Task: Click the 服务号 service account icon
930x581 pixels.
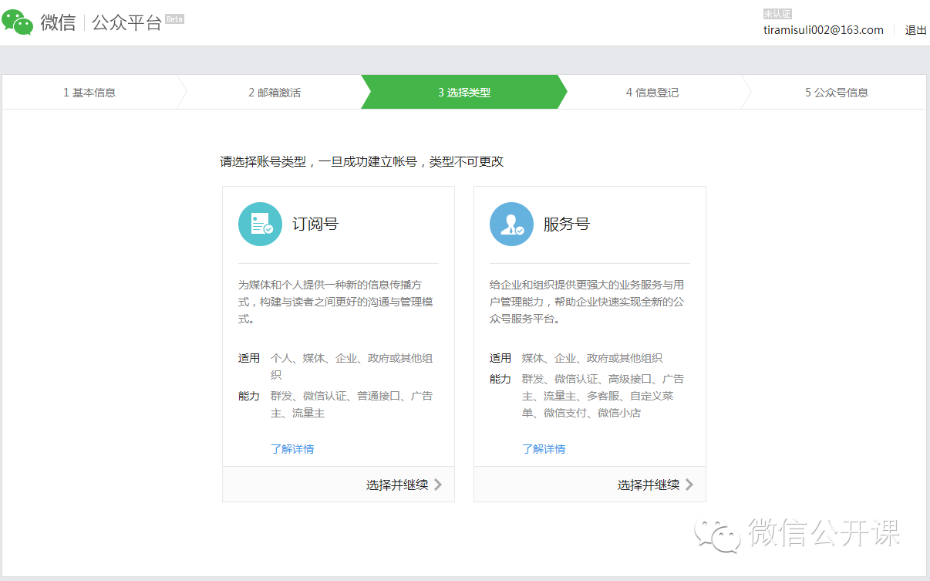Action: pos(512,225)
